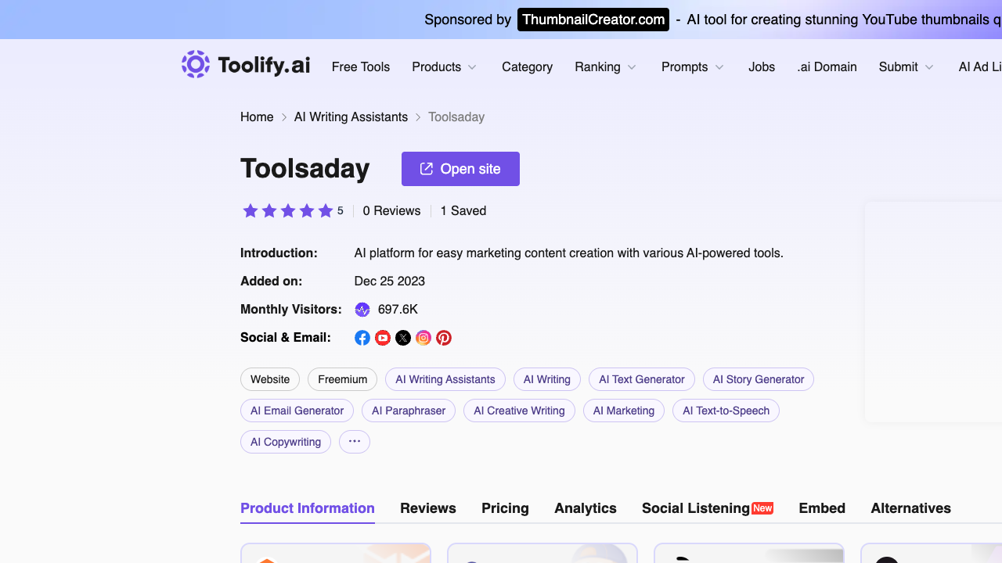1002x563 pixels.
Task: Open the YouTube social link icon
Action: (x=383, y=338)
